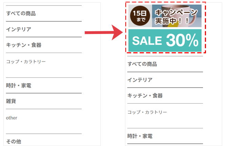This screenshot has height=146, width=227.
Task: Click the red arrow pointing right
Action: point(104,33)
